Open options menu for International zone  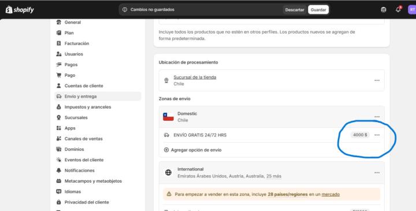tap(377, 173)
